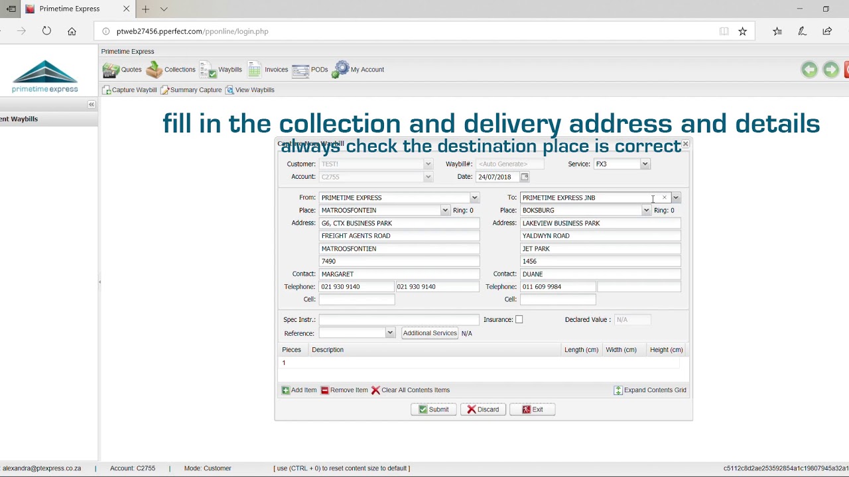Screen dimensions: 849x477
Task: Expand the From Place dropdown
Action: click(445, 211)
